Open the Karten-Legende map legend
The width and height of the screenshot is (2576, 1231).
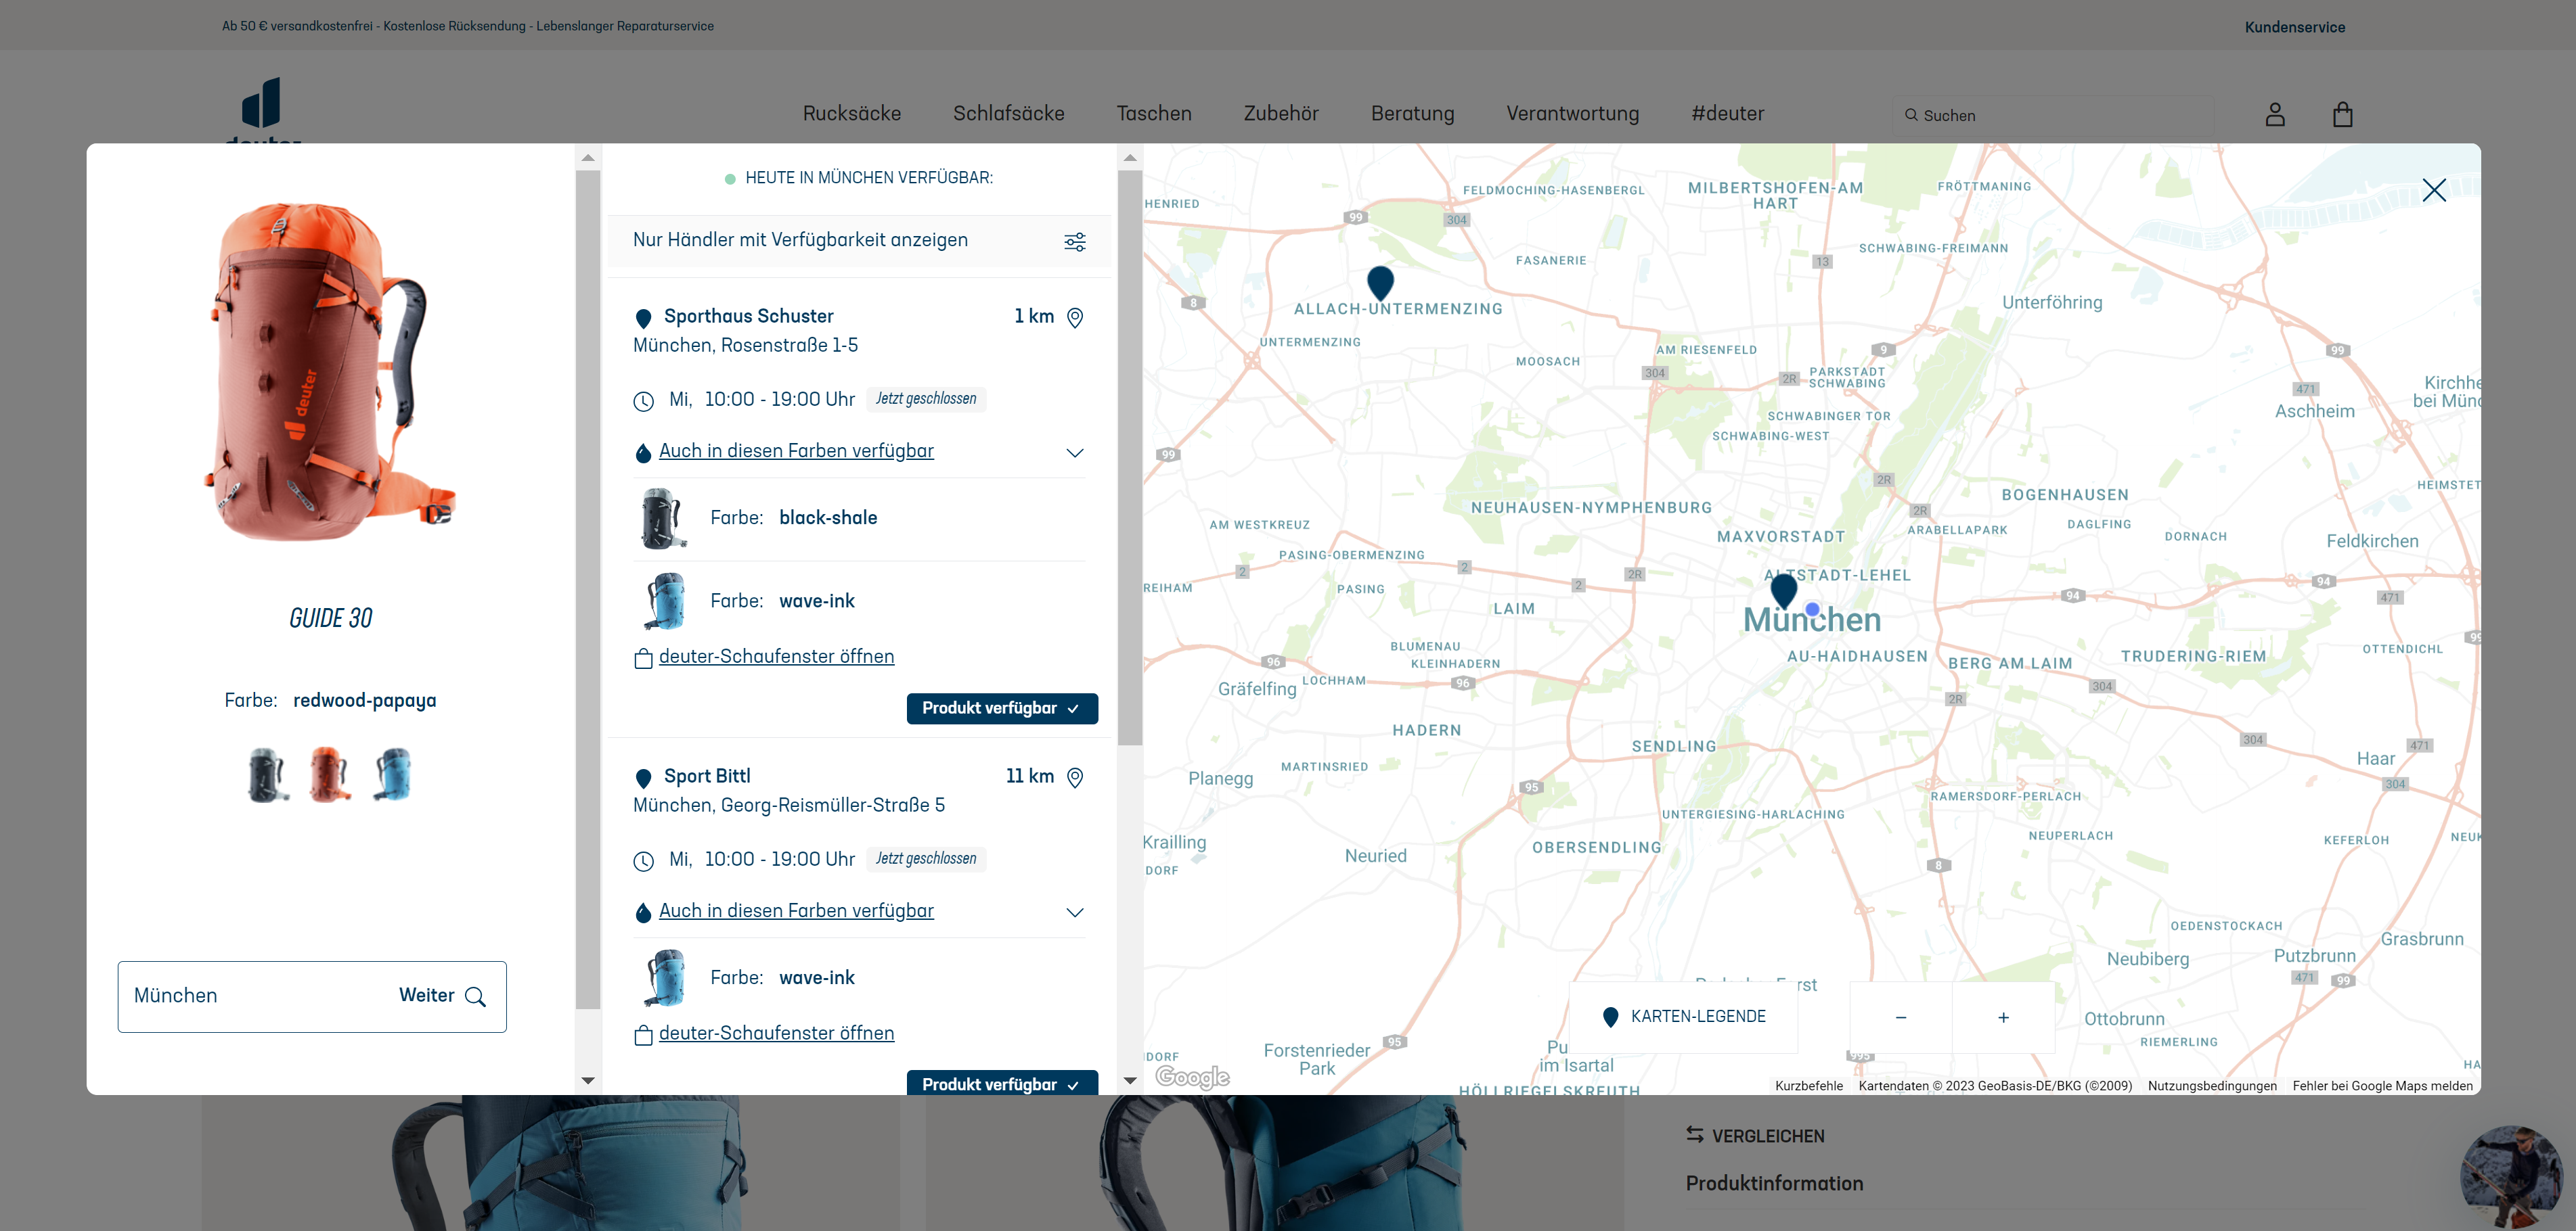coord(1684,1017)
